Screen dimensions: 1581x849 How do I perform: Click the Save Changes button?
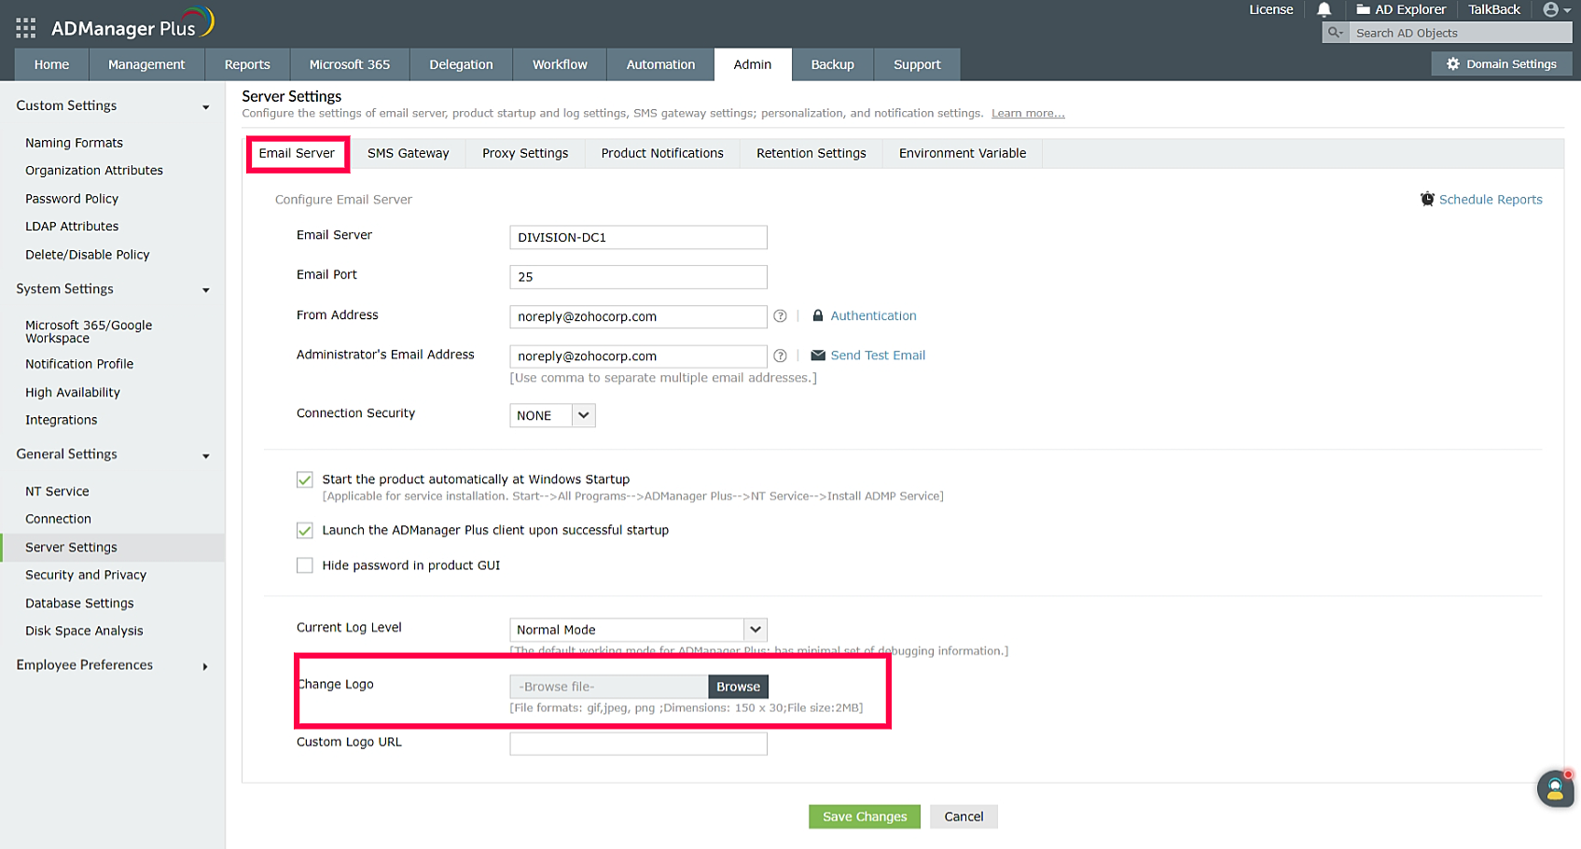point(865,816)
